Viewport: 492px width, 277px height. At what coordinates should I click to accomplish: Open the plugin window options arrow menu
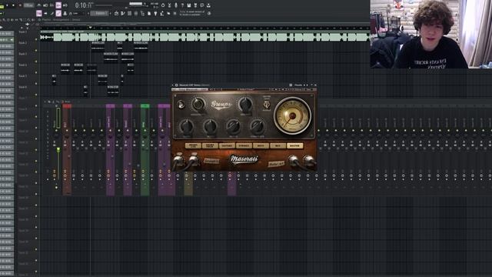(173, 85)
